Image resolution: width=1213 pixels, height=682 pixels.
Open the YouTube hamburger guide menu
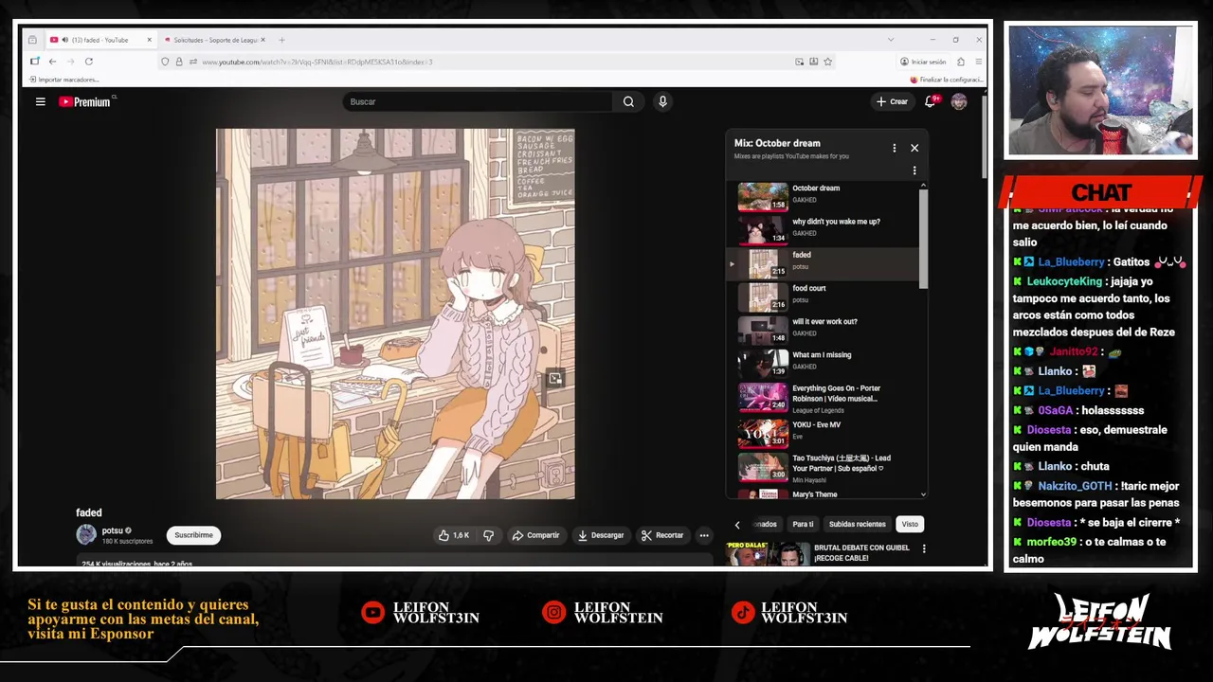[x=40, y=101]
